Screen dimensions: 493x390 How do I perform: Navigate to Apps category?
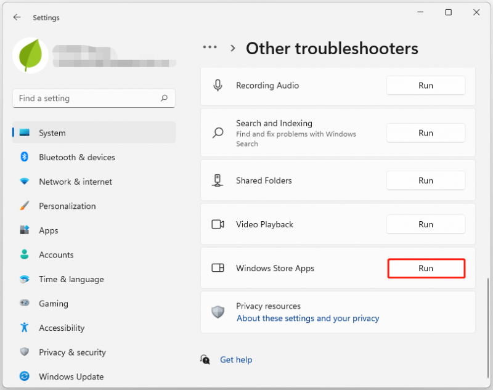(x=94, y=230)
